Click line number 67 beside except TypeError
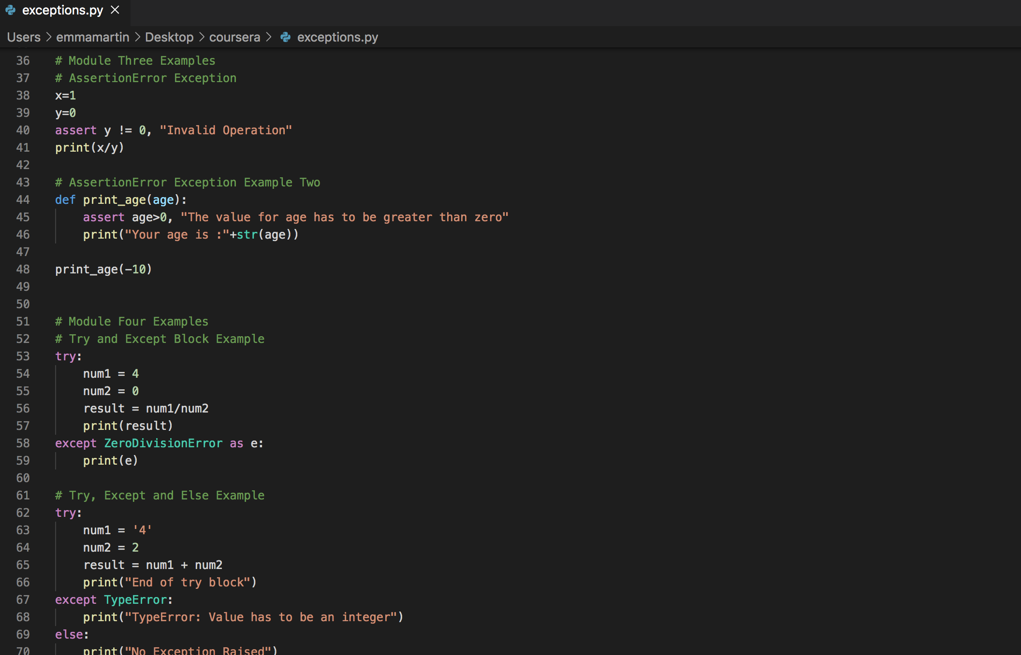Image resolution: width=1021 pixels, height=655 pixels. pyautogui.click(x=22, y=599)
